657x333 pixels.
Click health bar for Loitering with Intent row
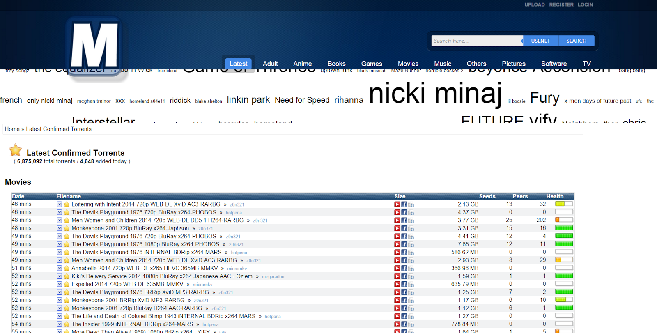(x=564, y=204)
